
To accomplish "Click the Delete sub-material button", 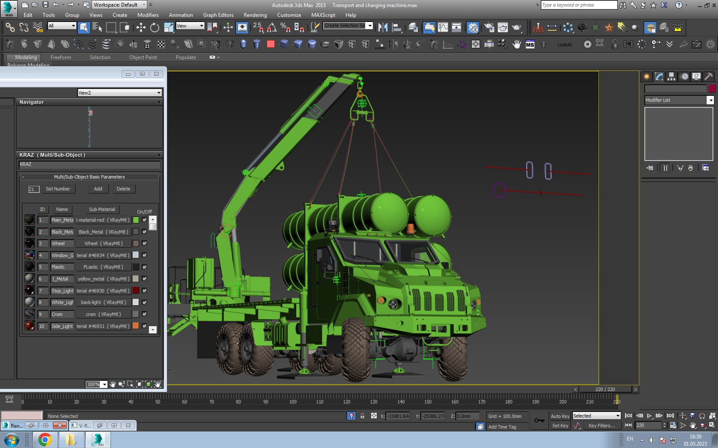I will 123,189.
